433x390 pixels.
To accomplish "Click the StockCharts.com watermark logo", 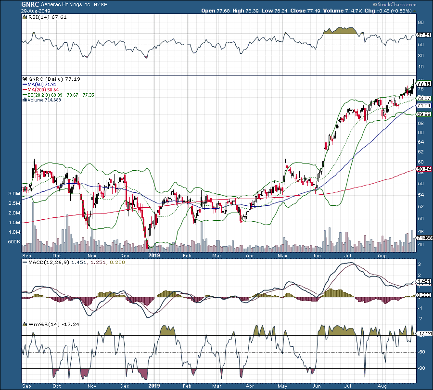I will point(395,4).
